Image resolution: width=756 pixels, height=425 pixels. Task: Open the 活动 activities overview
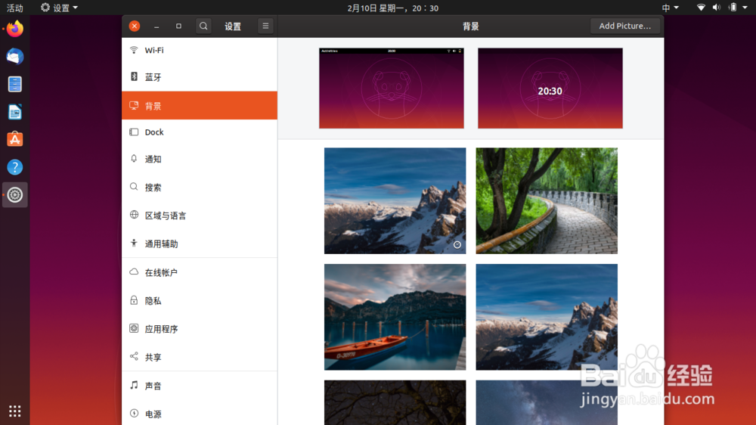pos(14,8)
